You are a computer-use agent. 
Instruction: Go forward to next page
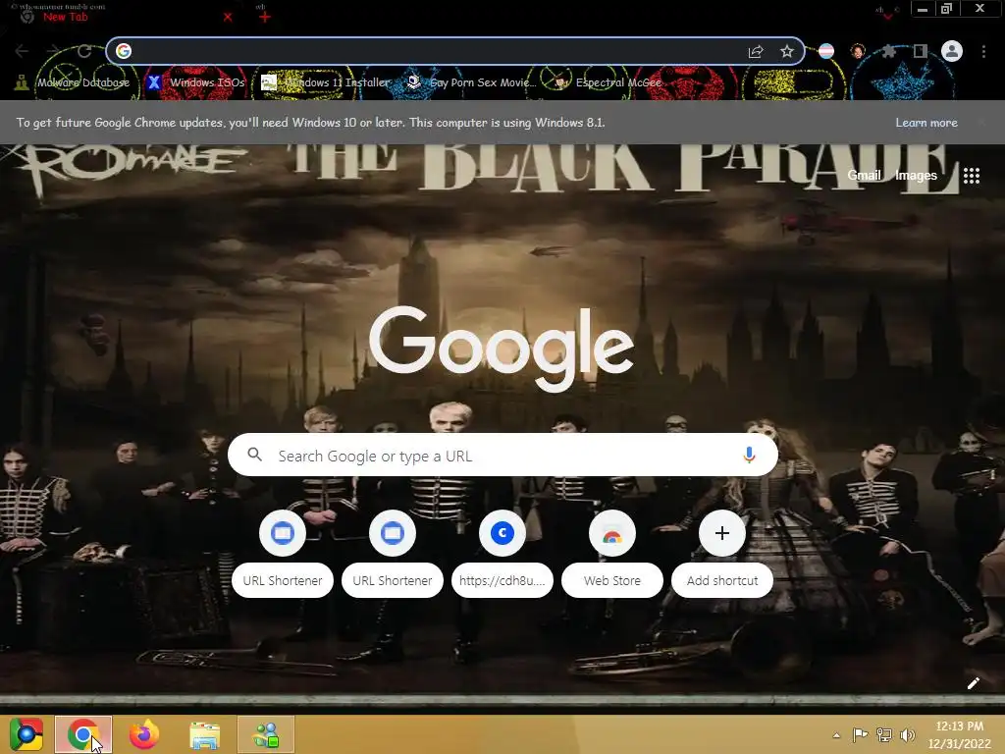(53, 51)
